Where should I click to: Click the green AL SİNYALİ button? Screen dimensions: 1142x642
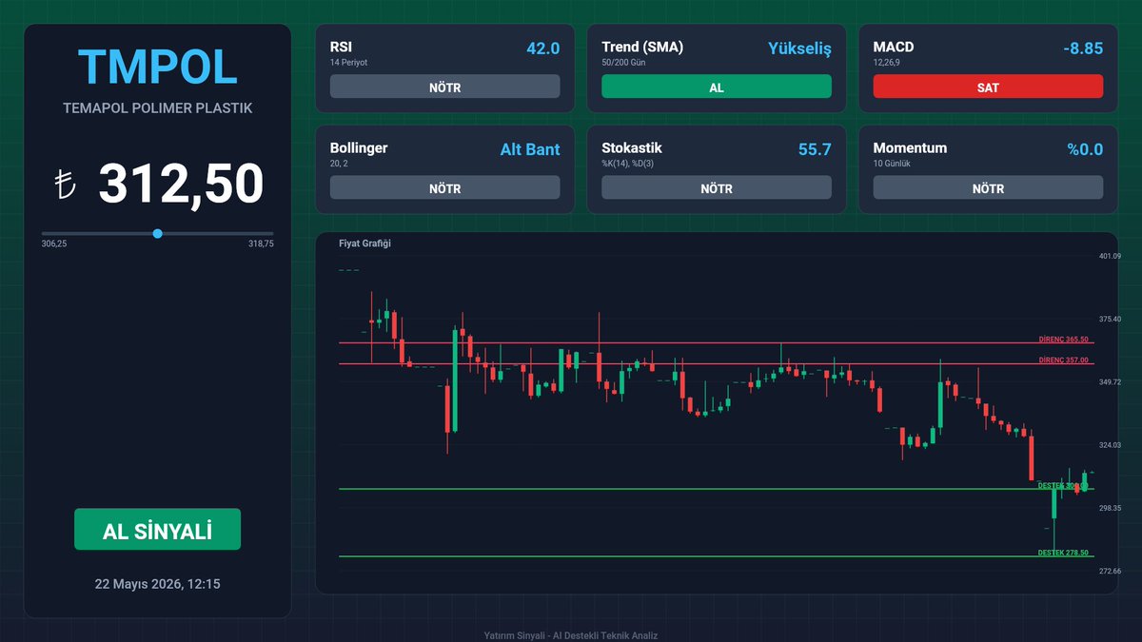pos(157,529)
